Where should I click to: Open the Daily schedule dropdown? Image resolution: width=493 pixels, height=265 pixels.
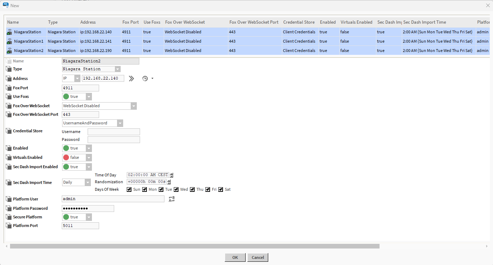point(76,182)
